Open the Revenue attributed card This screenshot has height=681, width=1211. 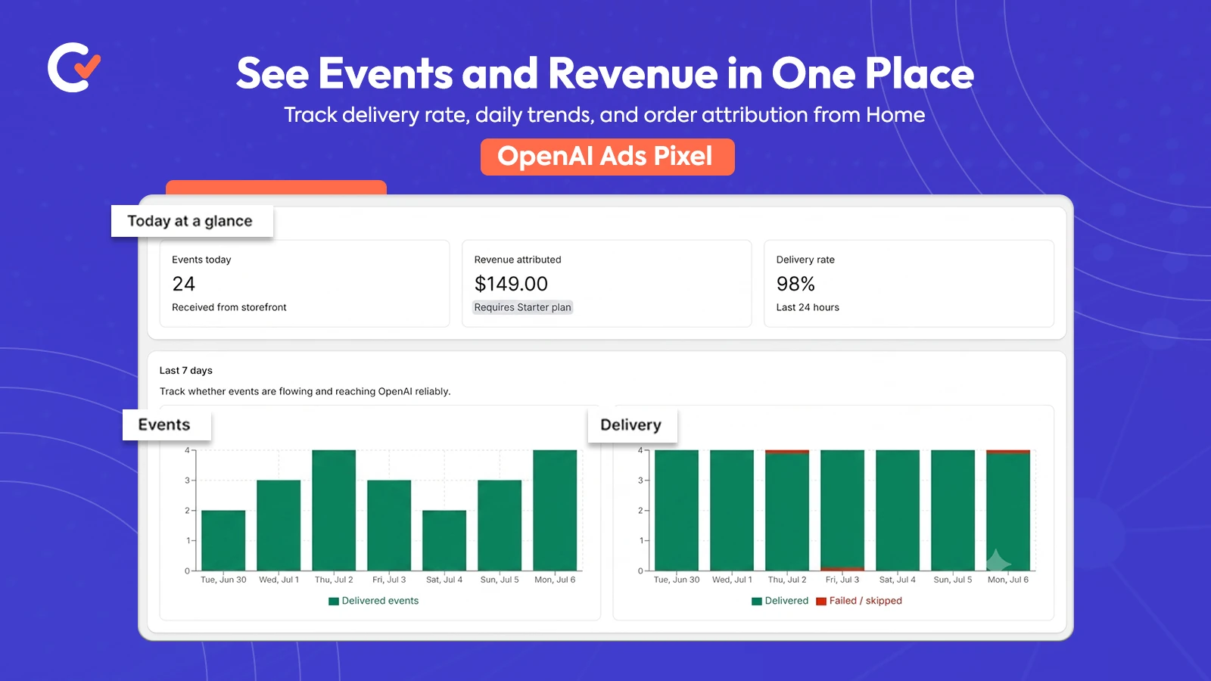(x=606, y=284)
